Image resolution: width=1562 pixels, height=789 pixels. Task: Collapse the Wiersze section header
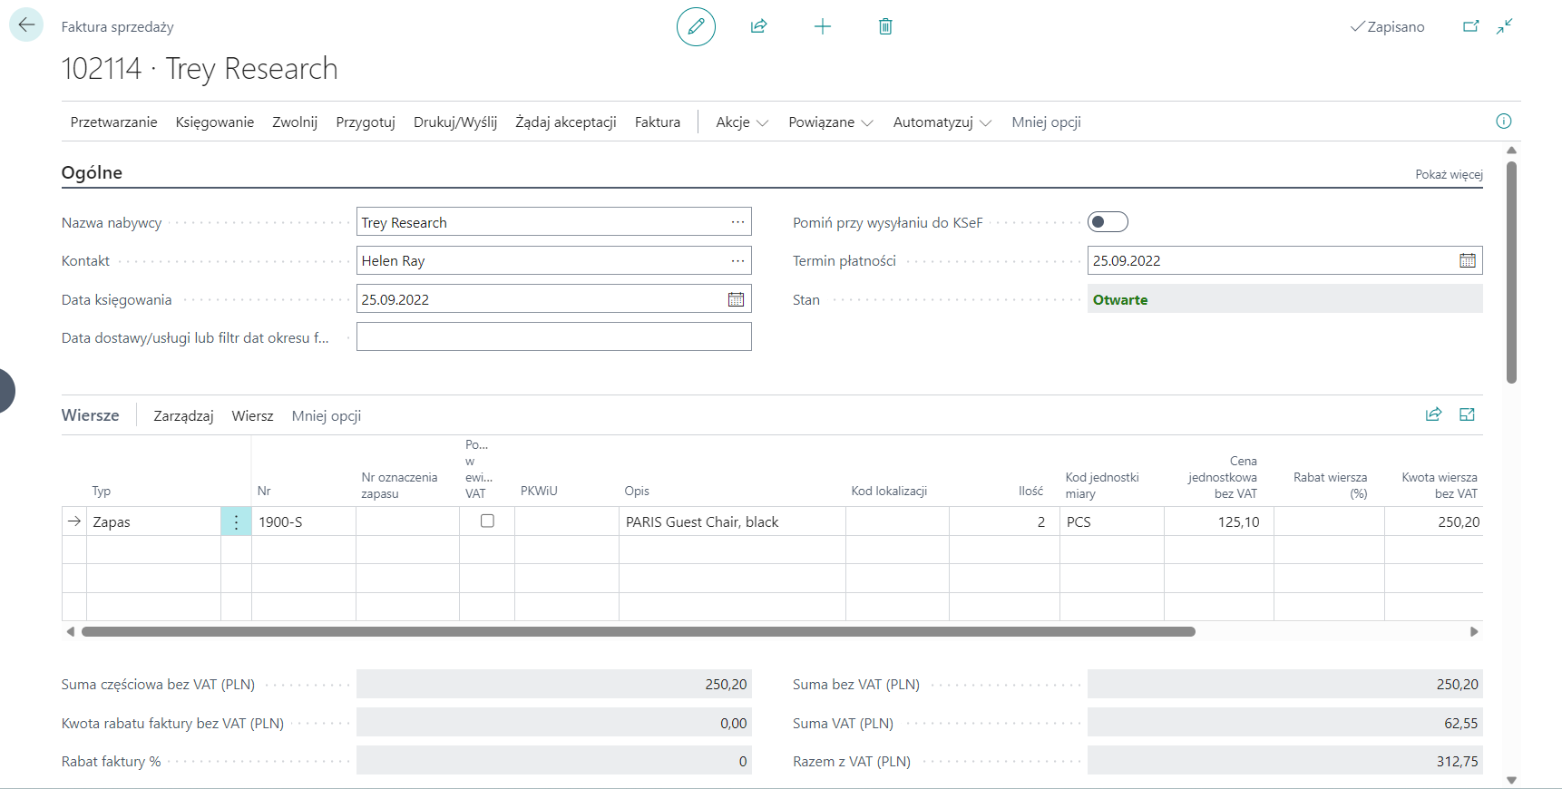pyautogui.click(x=90, y=415)
